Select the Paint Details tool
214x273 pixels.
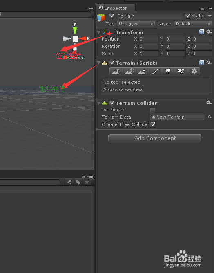(181, 72)
